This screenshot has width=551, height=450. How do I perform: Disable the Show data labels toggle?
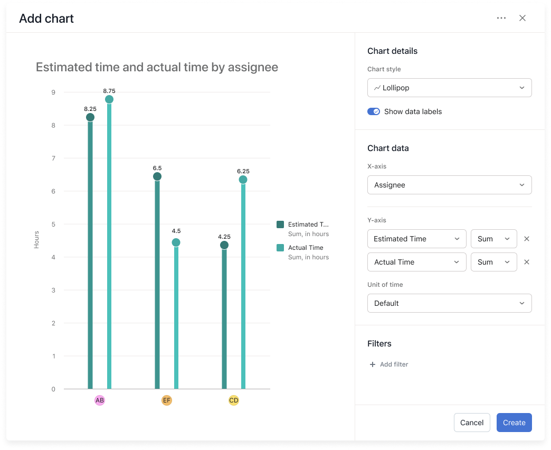click(374, 111)
